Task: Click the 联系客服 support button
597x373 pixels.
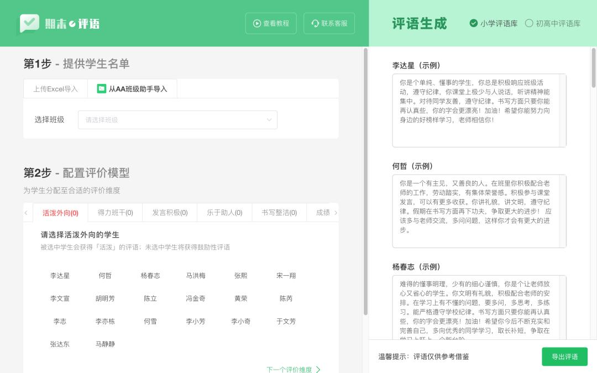Action: click(x=329, y=23)
